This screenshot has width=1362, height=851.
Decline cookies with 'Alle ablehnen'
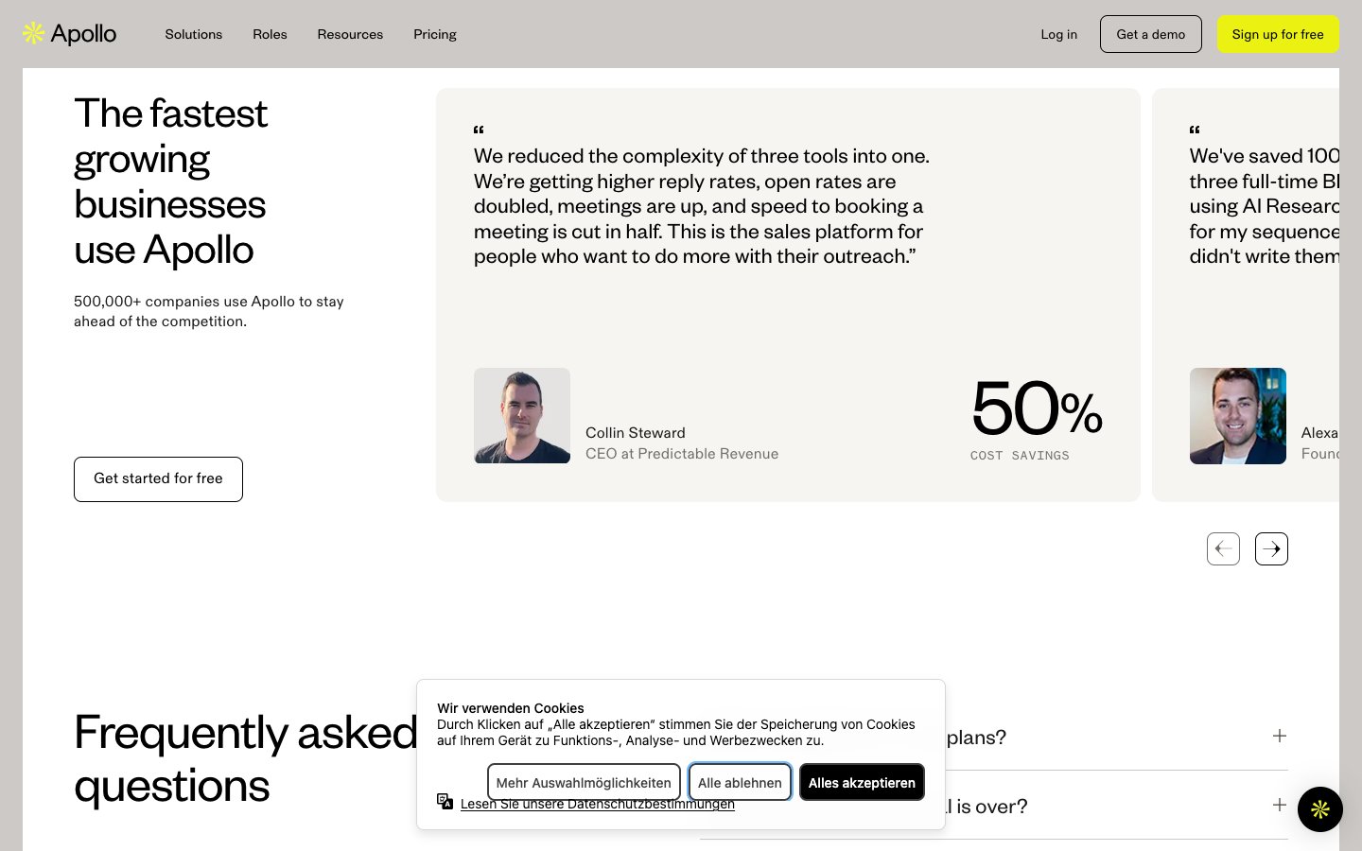(740, 782)
